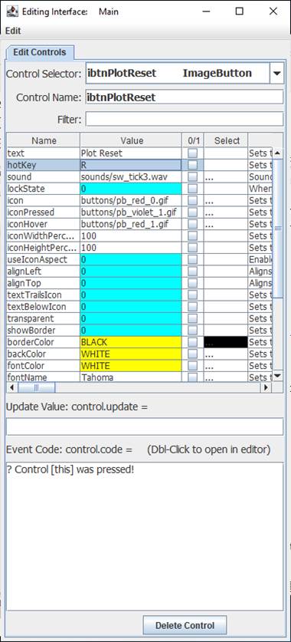Toggle the checkbox in the text row
The image size is (291, 642).
click(192, 153)
